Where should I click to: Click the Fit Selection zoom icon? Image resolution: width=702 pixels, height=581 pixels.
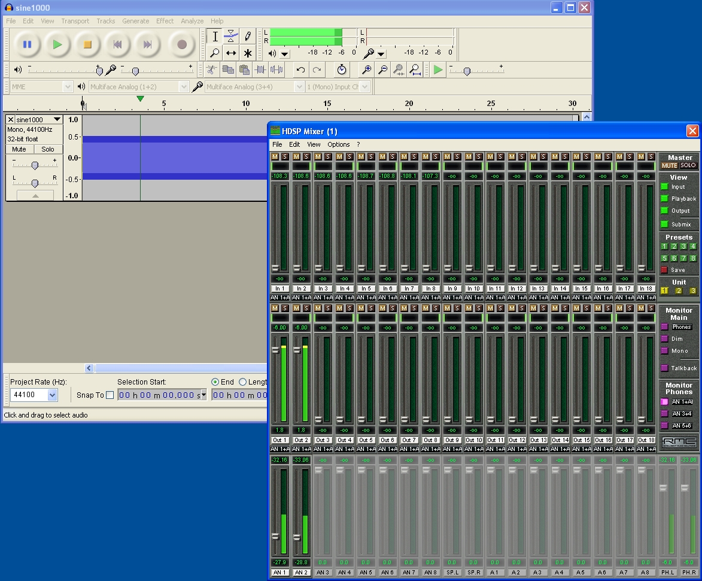(x=399, y=69)
